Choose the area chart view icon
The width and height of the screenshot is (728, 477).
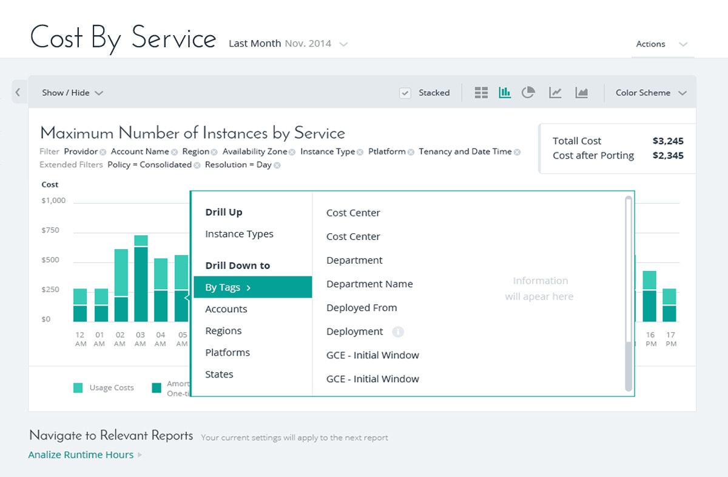[582, 93]
